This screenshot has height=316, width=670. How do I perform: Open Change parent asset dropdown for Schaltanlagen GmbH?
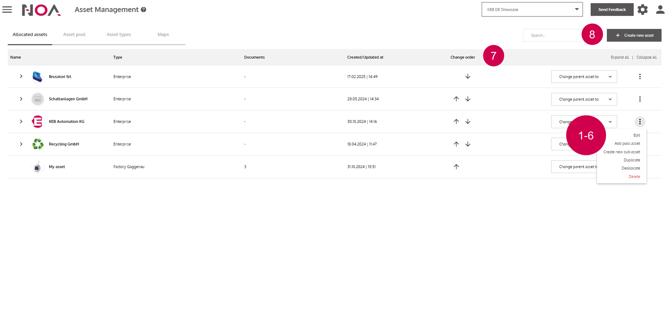(584, 99)
